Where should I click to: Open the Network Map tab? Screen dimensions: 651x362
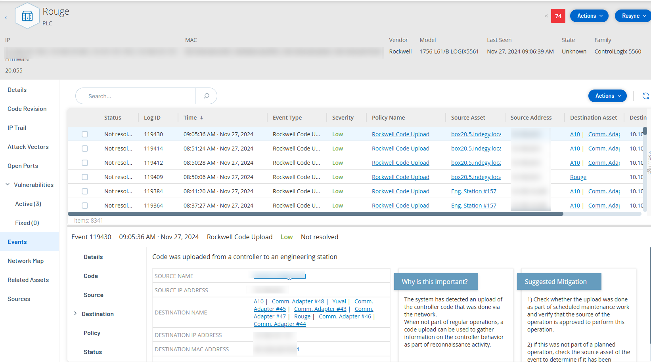click(26, 261)
